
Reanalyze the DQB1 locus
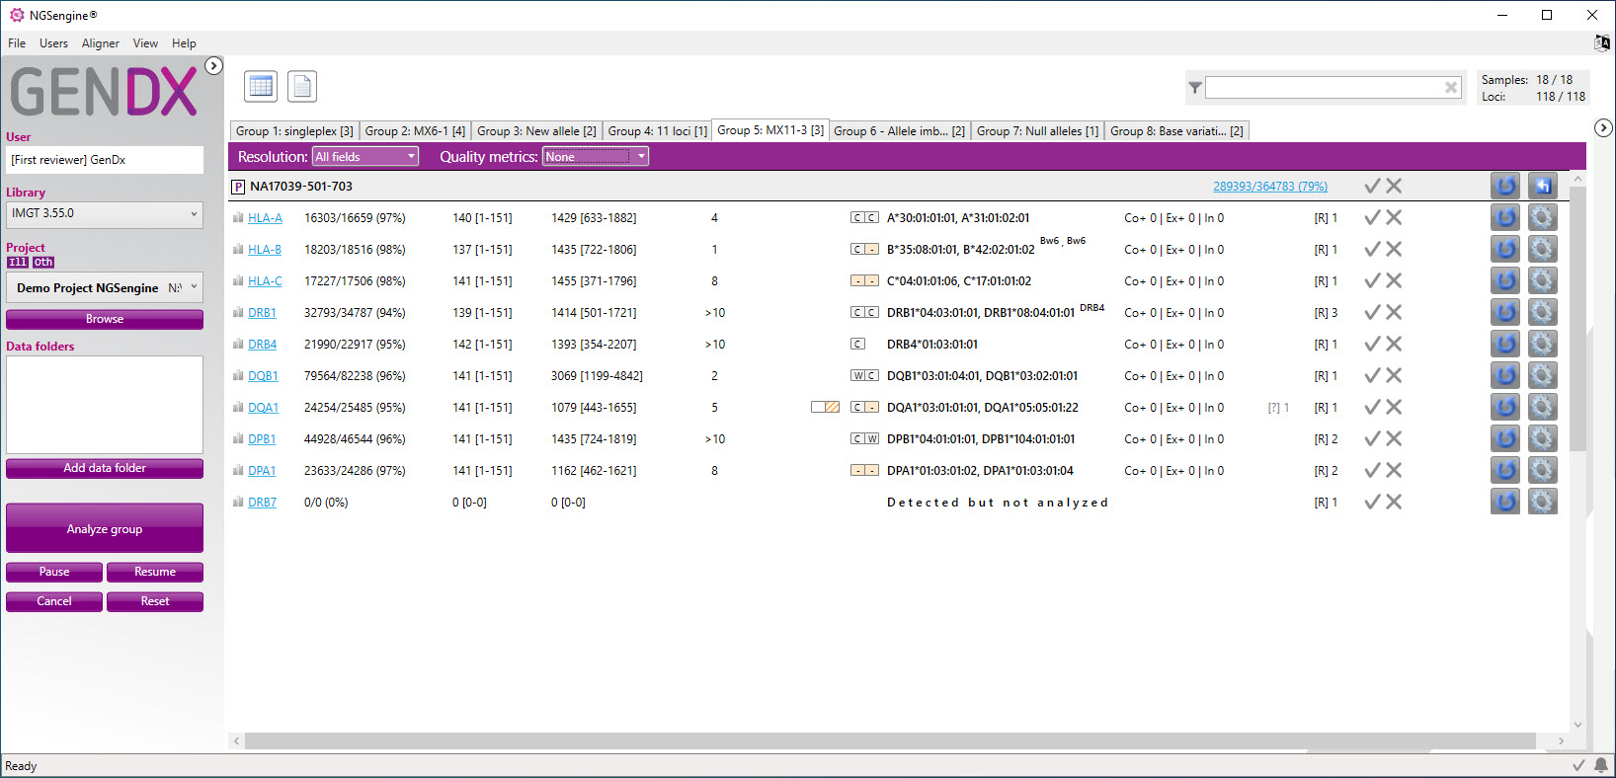(x=1505, y=375)
